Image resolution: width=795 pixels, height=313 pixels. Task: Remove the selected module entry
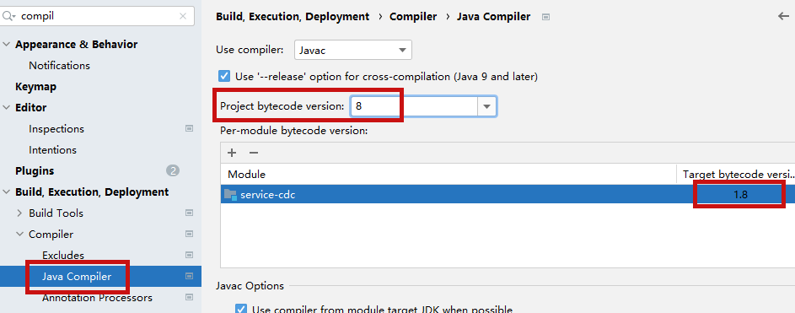(x=254, y=153)
